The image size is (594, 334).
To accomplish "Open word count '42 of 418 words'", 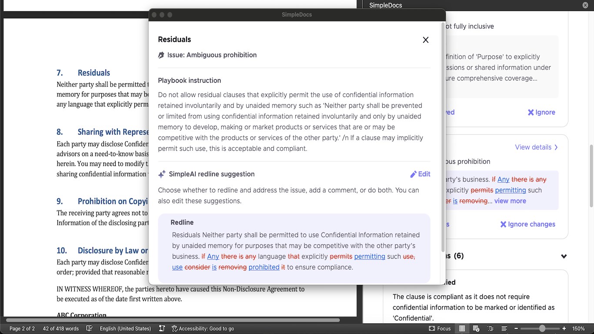I will 61,329.
